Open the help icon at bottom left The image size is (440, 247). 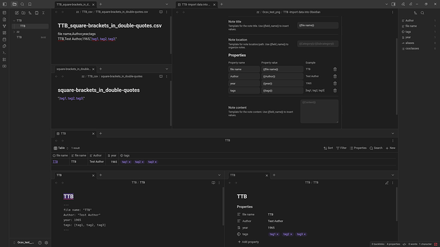point(40,243)
